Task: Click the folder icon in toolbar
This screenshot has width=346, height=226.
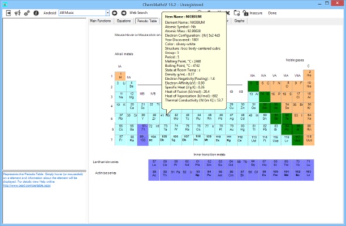Action: (237, 13)
